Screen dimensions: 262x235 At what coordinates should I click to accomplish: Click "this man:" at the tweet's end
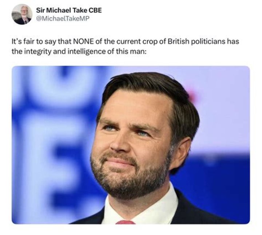click(134, 52)
